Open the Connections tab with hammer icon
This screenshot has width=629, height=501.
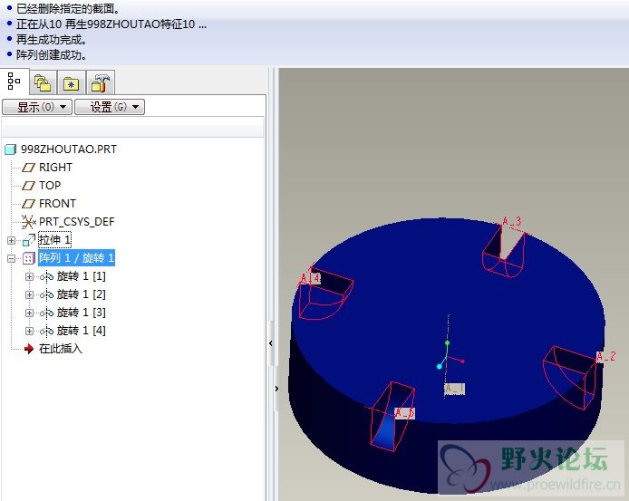click(x=101, y=83)
